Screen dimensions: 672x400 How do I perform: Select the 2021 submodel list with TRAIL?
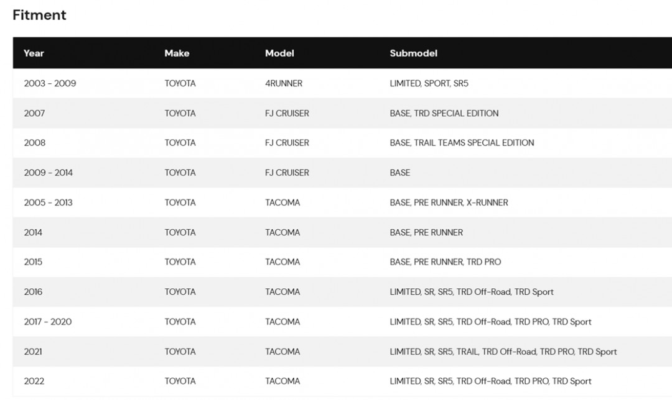(x=503, y=352)
